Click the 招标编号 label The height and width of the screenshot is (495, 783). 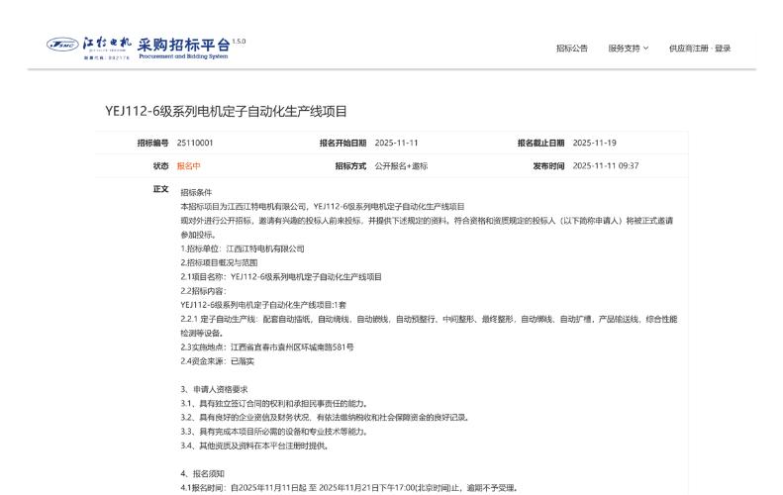152,143
